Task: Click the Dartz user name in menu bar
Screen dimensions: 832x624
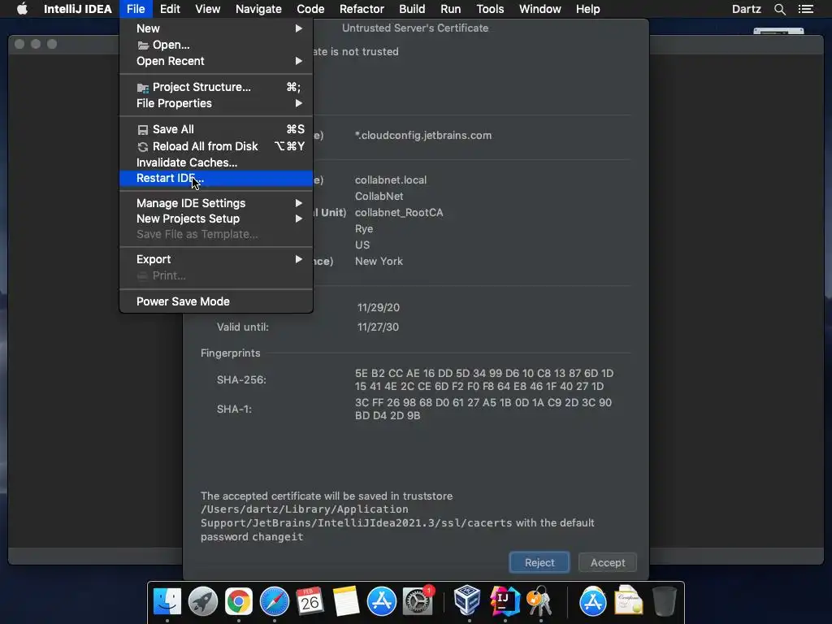Action: pos(746,9)
